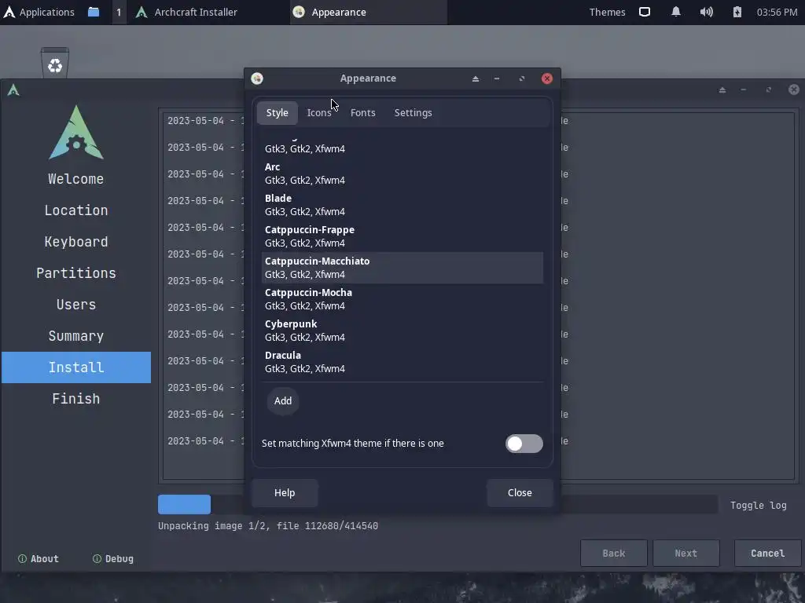Switch to workspace 1 in the panel

coord(119,12)
